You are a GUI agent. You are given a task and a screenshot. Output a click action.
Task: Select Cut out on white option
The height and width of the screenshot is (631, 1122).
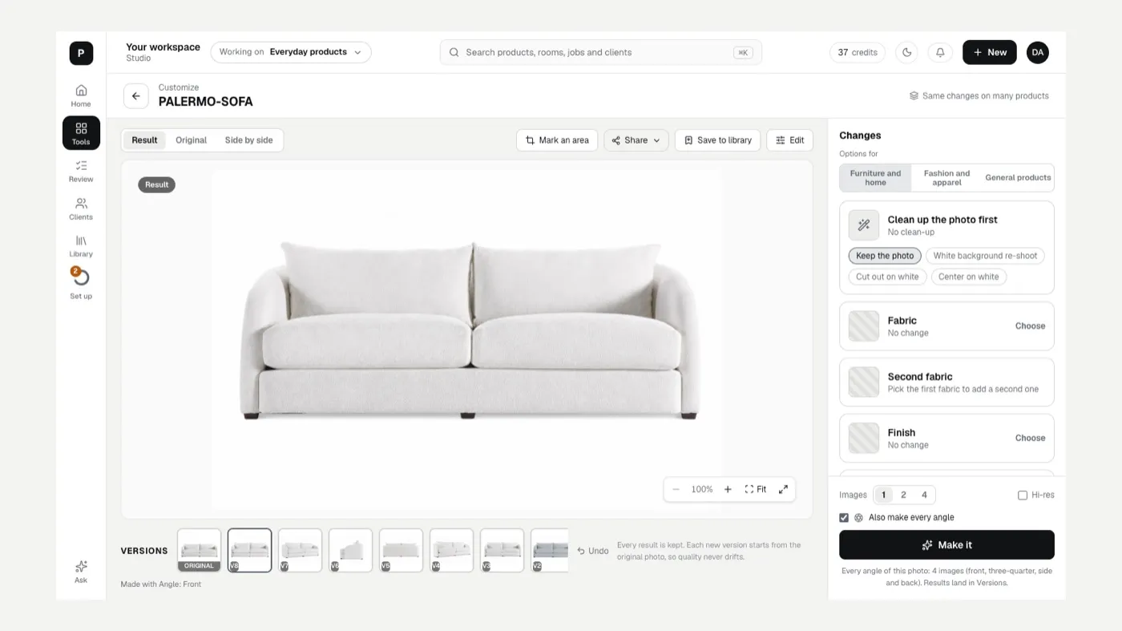click(887, 277)
